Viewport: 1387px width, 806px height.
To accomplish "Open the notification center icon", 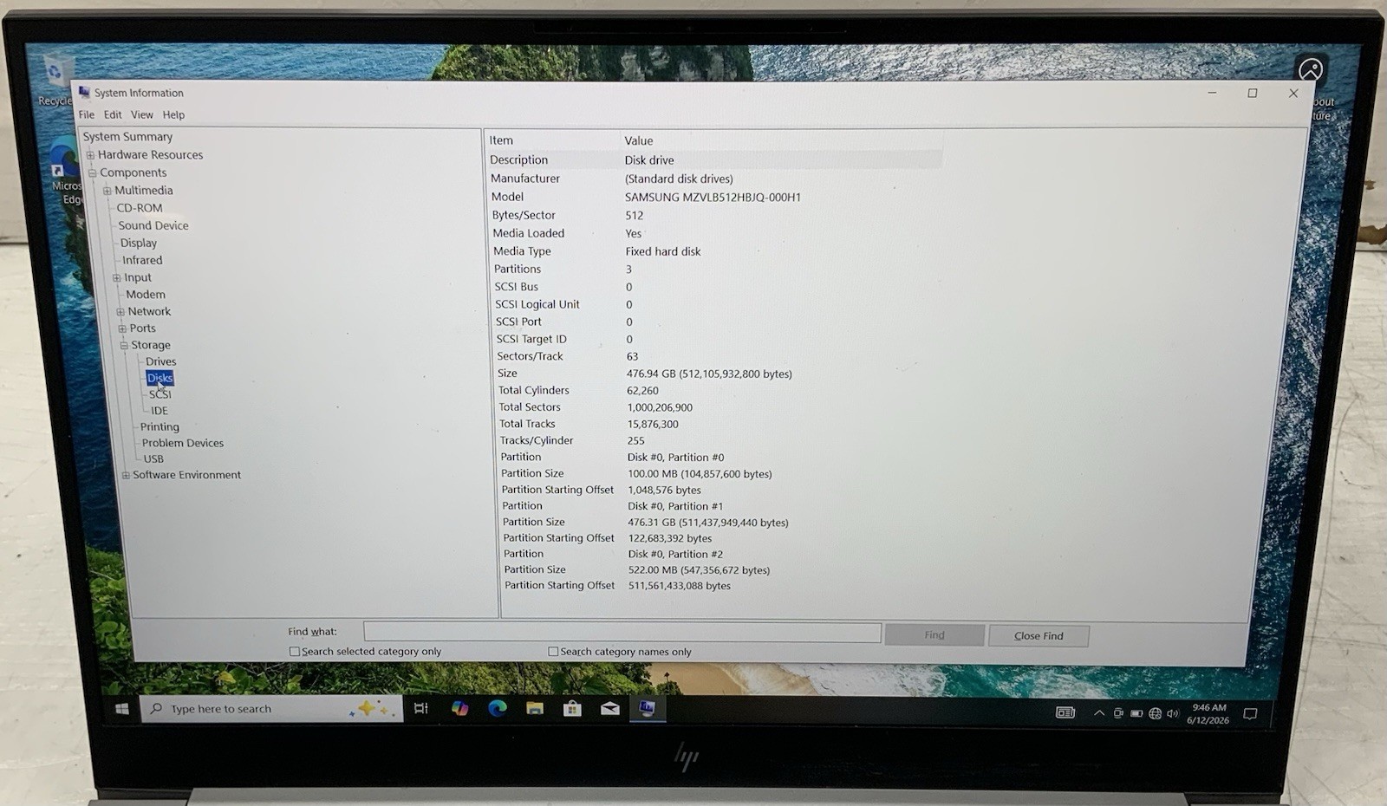I will click(1250, 714).
